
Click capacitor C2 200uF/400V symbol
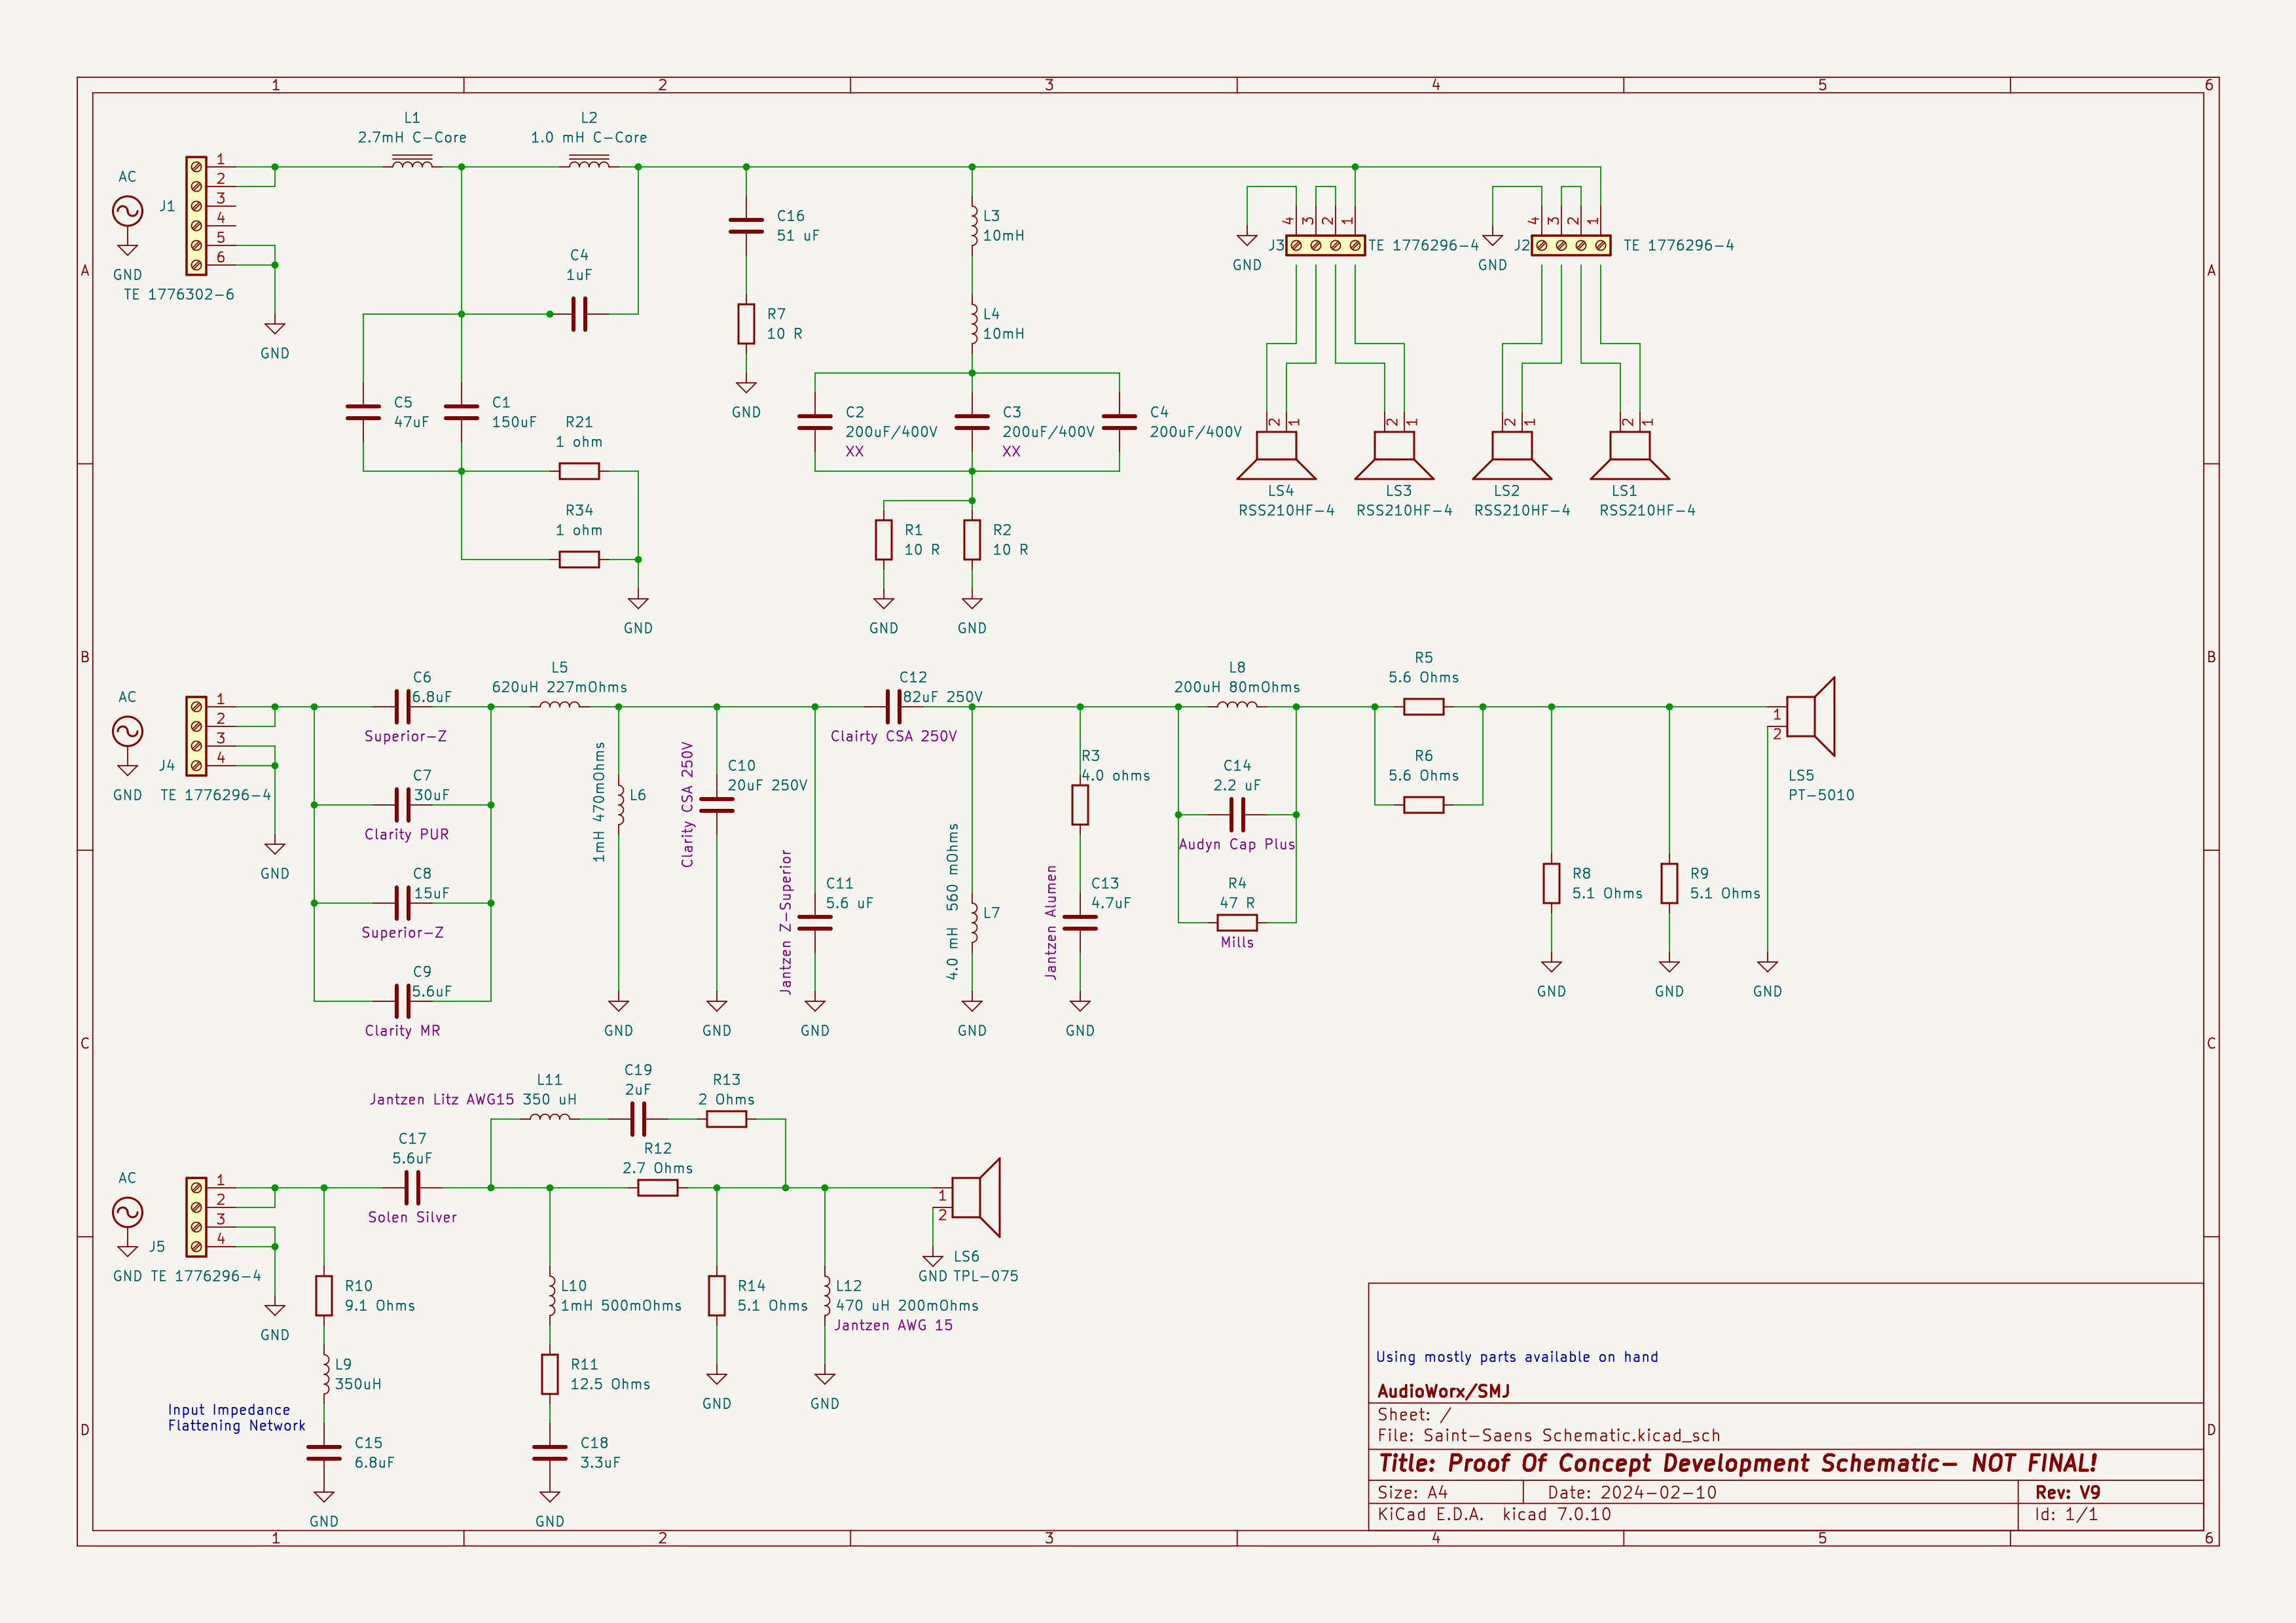(x=815, y=421)
